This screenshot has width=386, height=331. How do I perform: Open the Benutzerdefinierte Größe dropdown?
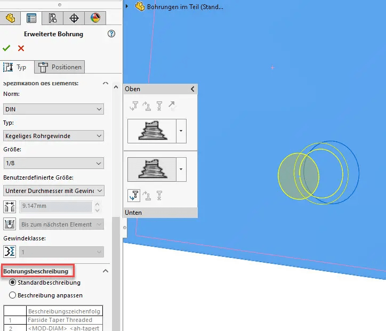53,190
